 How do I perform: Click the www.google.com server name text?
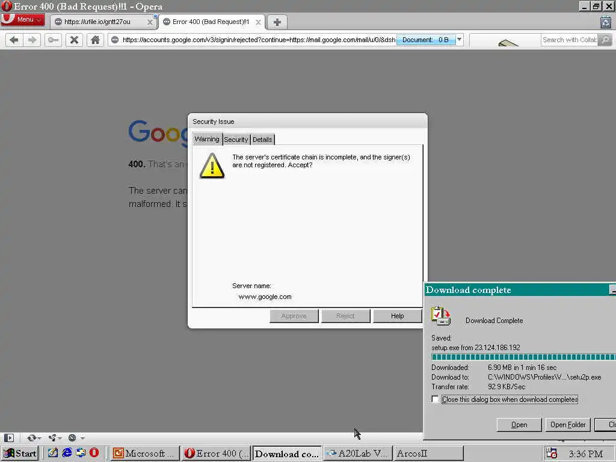[265, 297]
